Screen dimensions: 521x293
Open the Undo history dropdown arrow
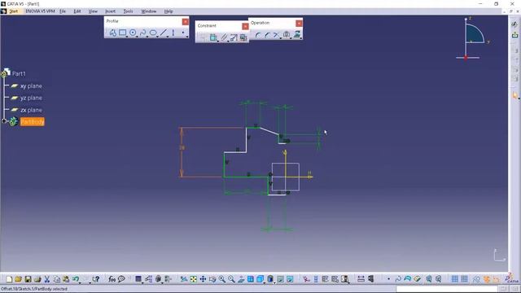(80, 282)
